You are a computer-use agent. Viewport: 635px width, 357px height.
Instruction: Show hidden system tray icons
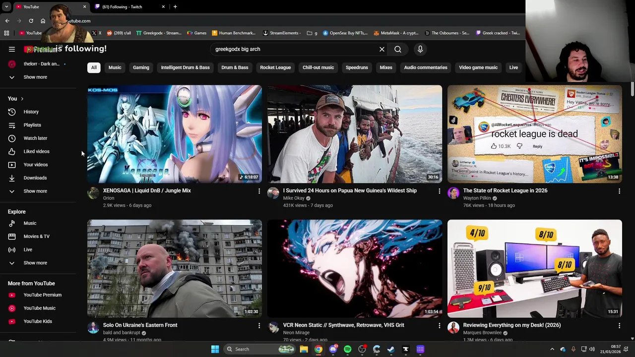point(552,349)
